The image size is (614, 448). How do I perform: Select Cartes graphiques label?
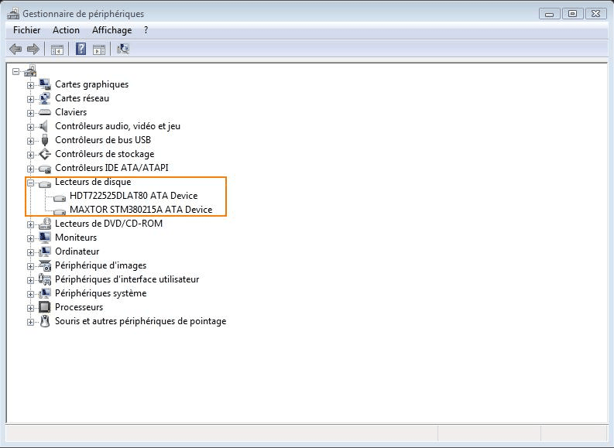click(x=91, y=84)
